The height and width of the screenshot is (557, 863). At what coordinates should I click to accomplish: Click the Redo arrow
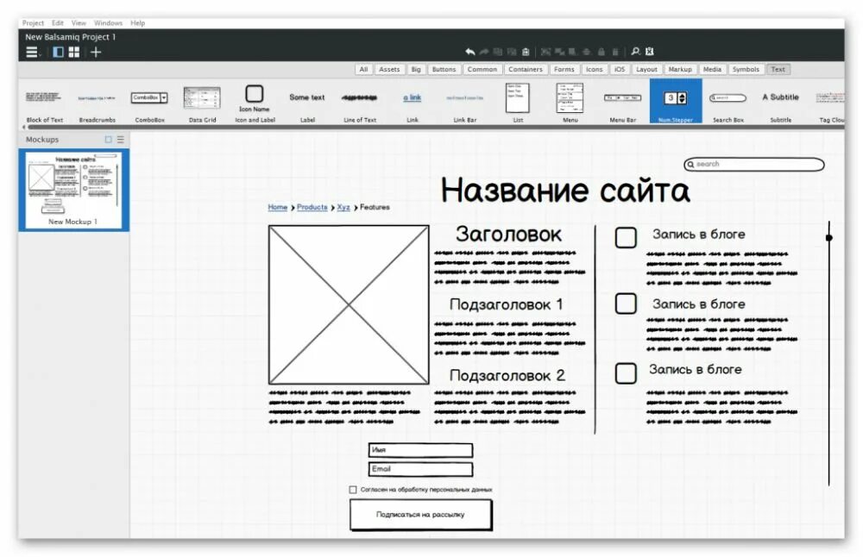point(484,52)
